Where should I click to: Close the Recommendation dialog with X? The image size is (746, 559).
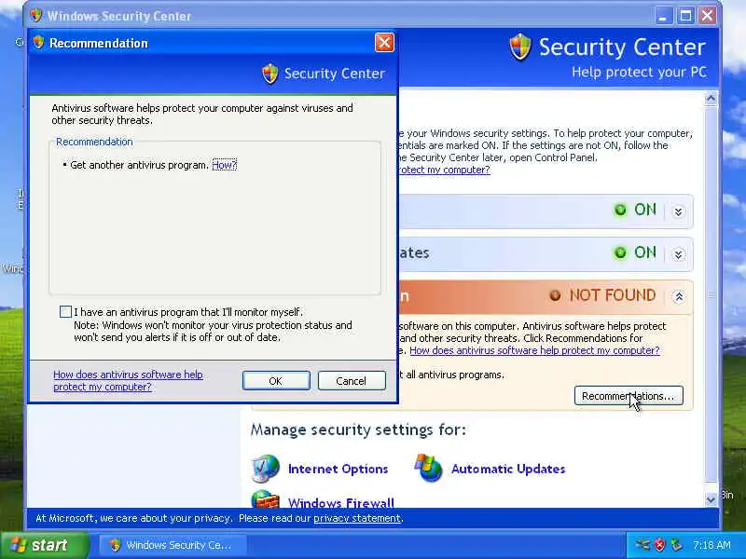[x=384, y=43]
